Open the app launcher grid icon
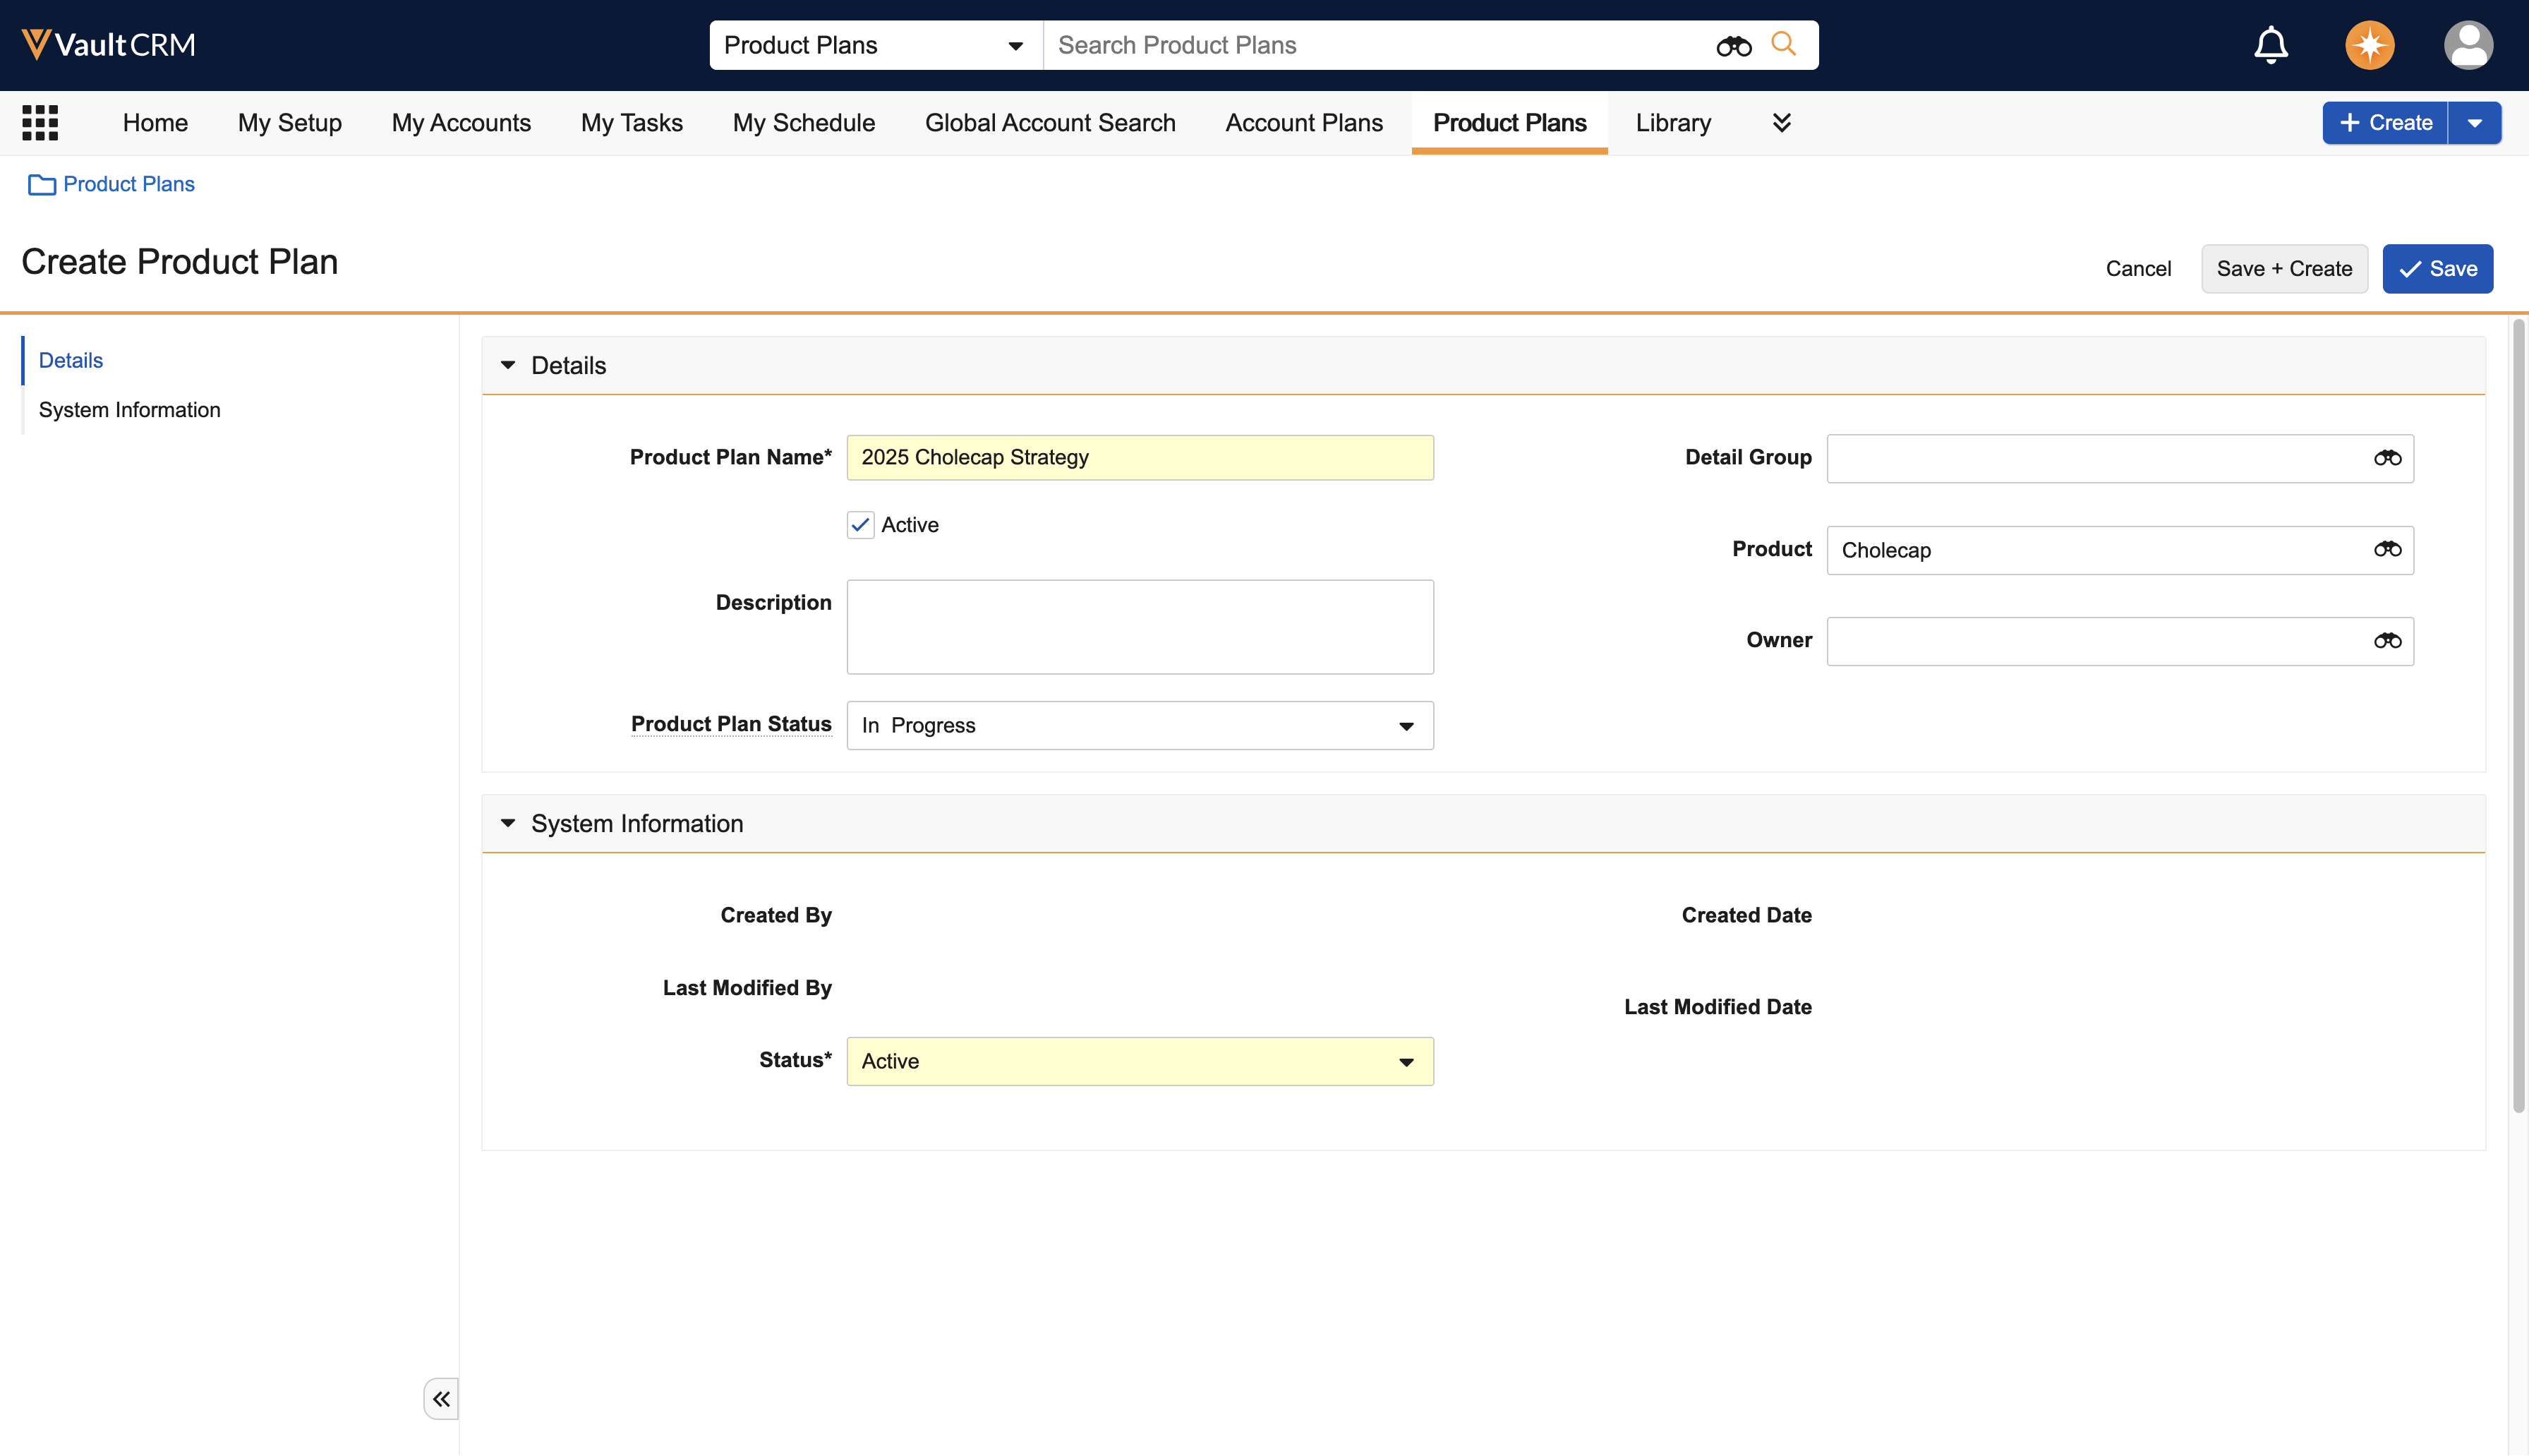The image size is (2529, 1456). click(x=40, y=123)
